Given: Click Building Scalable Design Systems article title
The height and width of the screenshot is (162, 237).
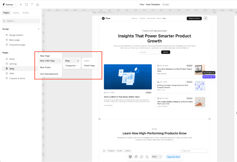Looking at the screenshot, I should pyautogui.click(x=173, y=86).
